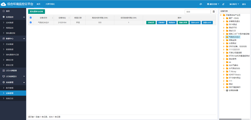251x120 pixels.
Task: Click the 搜索 search input field
Action: pos(197,12)
